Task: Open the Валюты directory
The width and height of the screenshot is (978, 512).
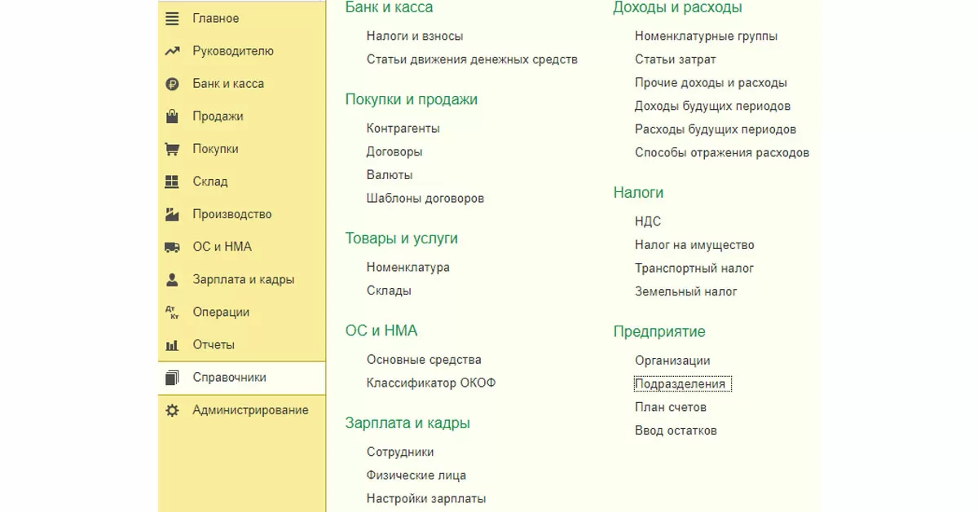Action: coord(390,175)
